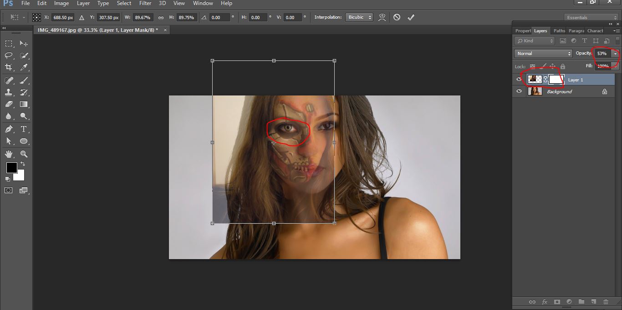Image resolution: width=622 pixels, height=310 pixels.
Task: Select the Layer 1 mask thumbnail
Action: point(556,80)
